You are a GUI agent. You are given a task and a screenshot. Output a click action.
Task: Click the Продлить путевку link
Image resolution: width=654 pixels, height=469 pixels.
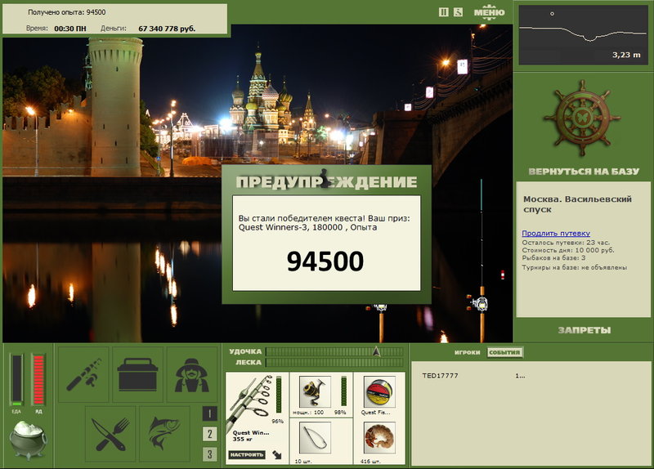[x=556, y=233]
